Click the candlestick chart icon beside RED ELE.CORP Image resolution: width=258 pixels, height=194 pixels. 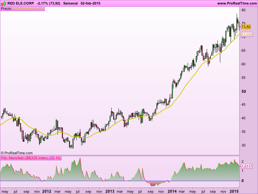(x=4, y=3)
